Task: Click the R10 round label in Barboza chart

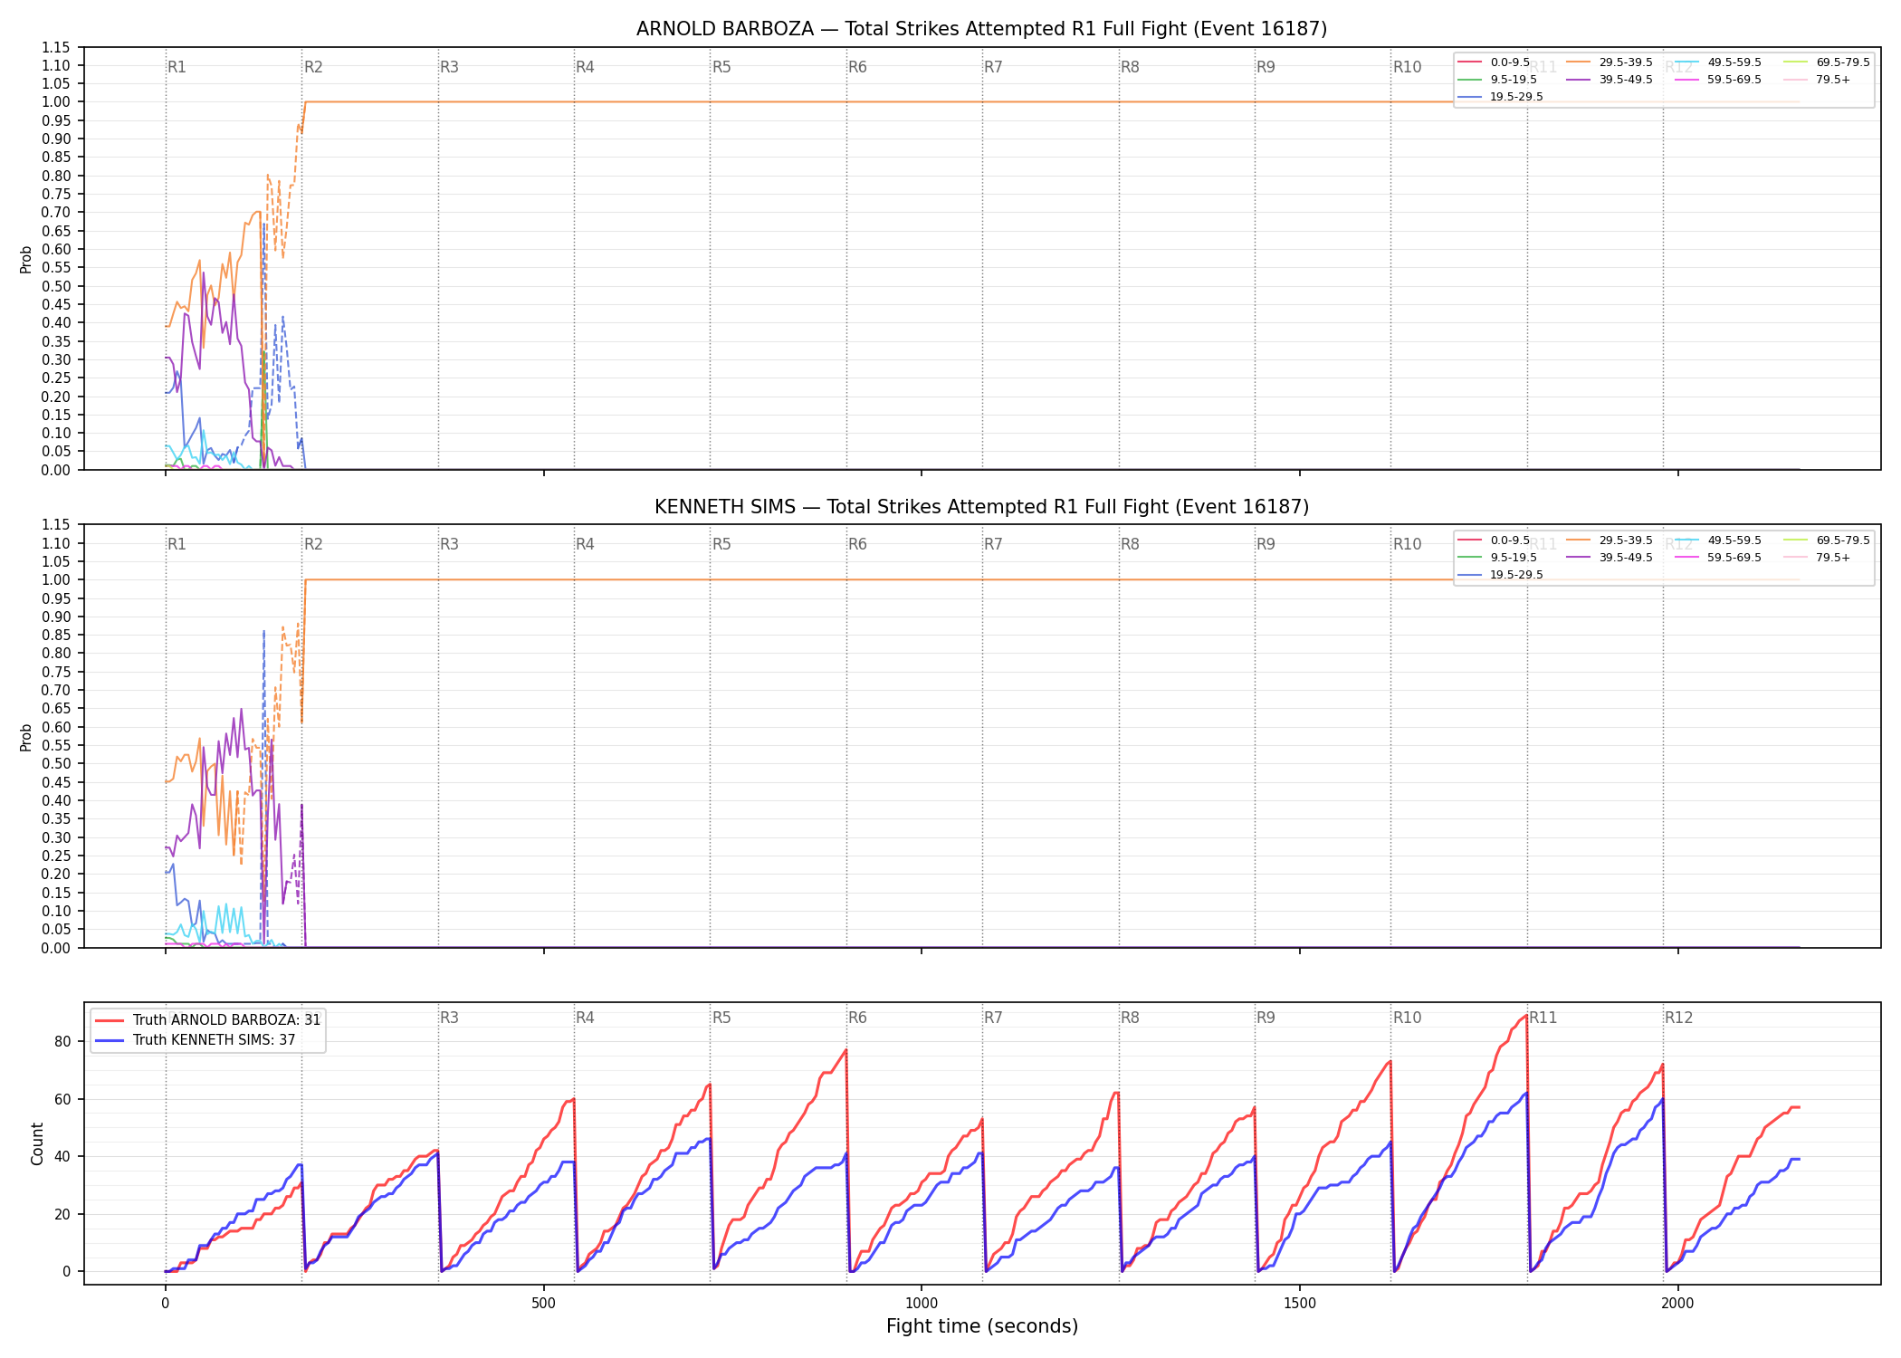Action: (1407, 67)
